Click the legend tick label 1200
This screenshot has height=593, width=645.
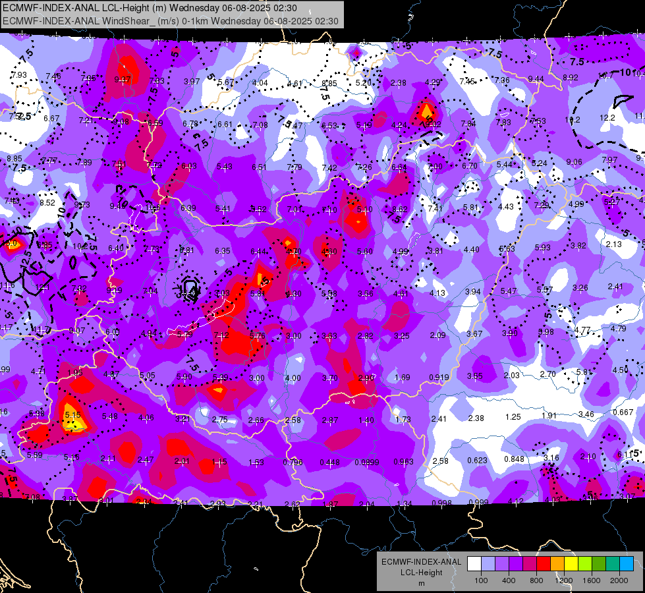[x=563, y=580]
